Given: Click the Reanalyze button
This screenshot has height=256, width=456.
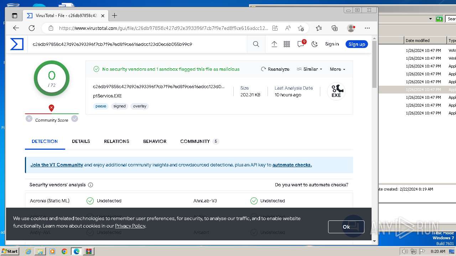Looking at the screenshot, I should coord(275,69).
